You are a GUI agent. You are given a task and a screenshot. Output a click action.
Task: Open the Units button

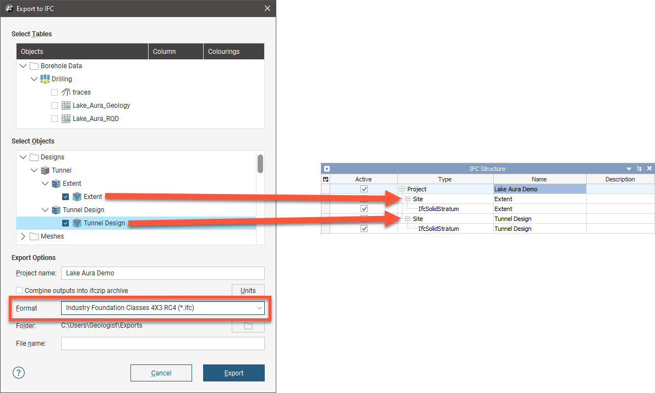click(x=248, y=290)
